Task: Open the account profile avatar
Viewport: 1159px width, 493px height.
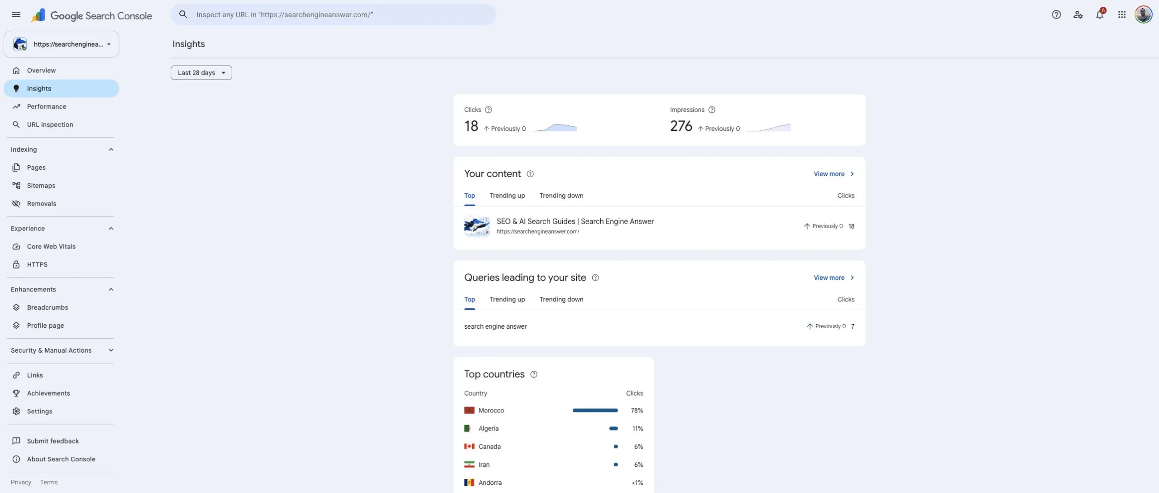Action: coord(1143,14)
